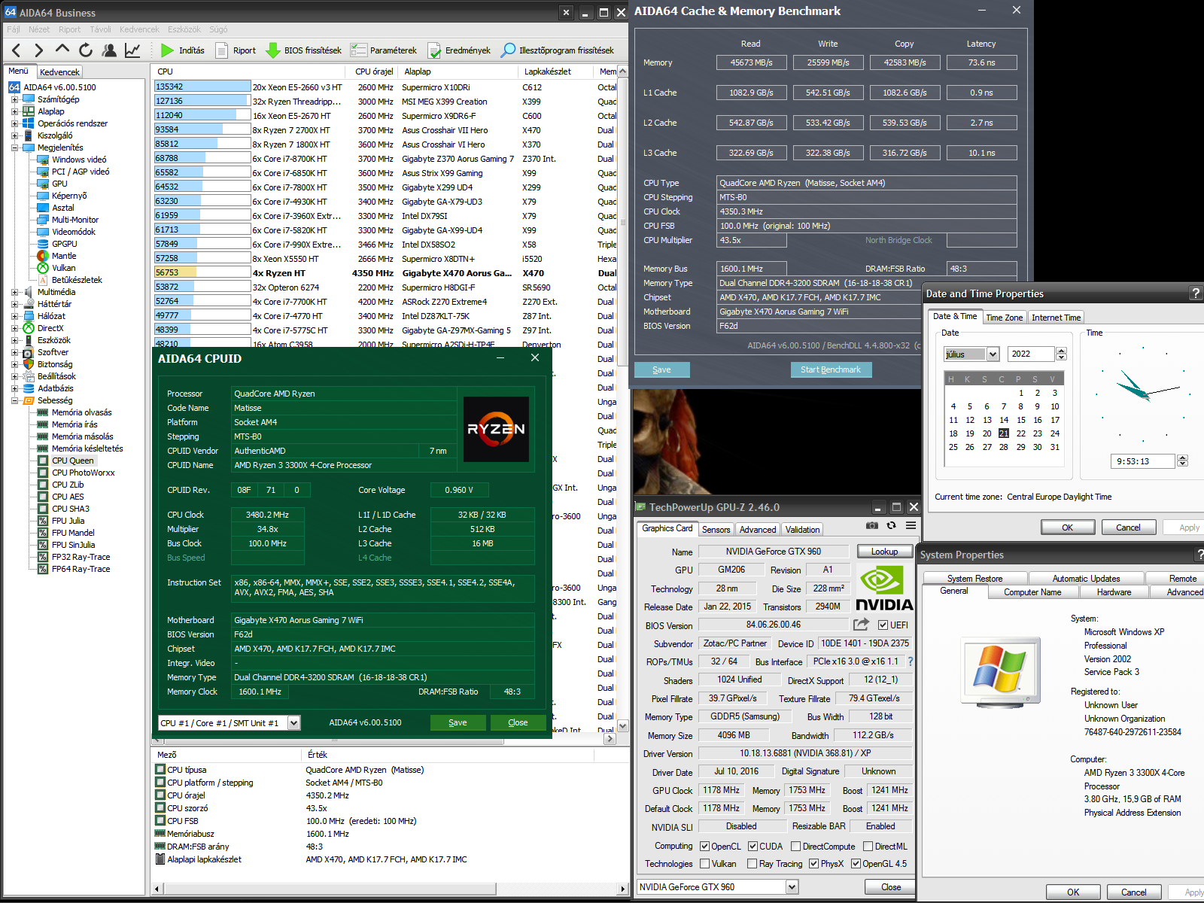Open the Time Zone tab
The width and height of the screenshot is (1204, 903).
[x=1004, y=318]
